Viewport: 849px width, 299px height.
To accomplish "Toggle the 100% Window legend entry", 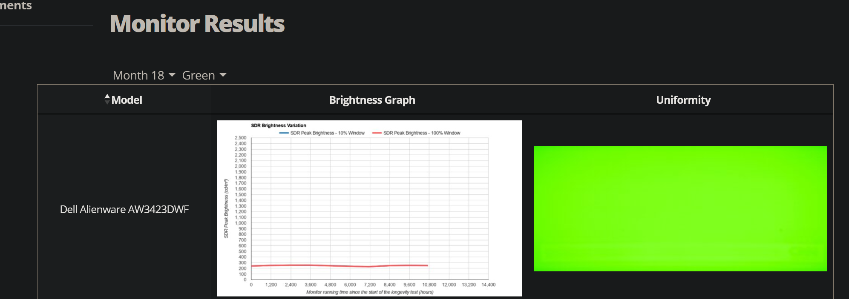I will pos(416,133).
